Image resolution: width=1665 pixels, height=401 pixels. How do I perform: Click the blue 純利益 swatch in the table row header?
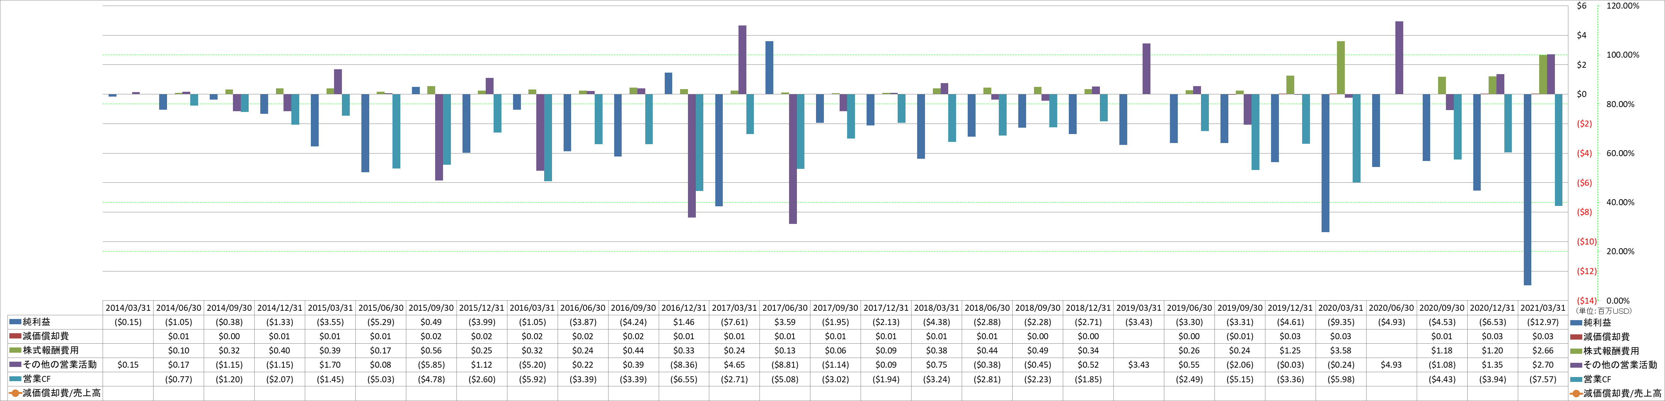(x=15, y=322)
